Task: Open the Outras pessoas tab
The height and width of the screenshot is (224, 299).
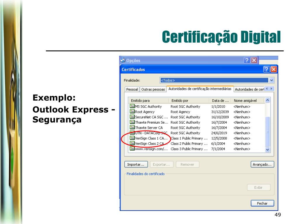Action: 153,90
